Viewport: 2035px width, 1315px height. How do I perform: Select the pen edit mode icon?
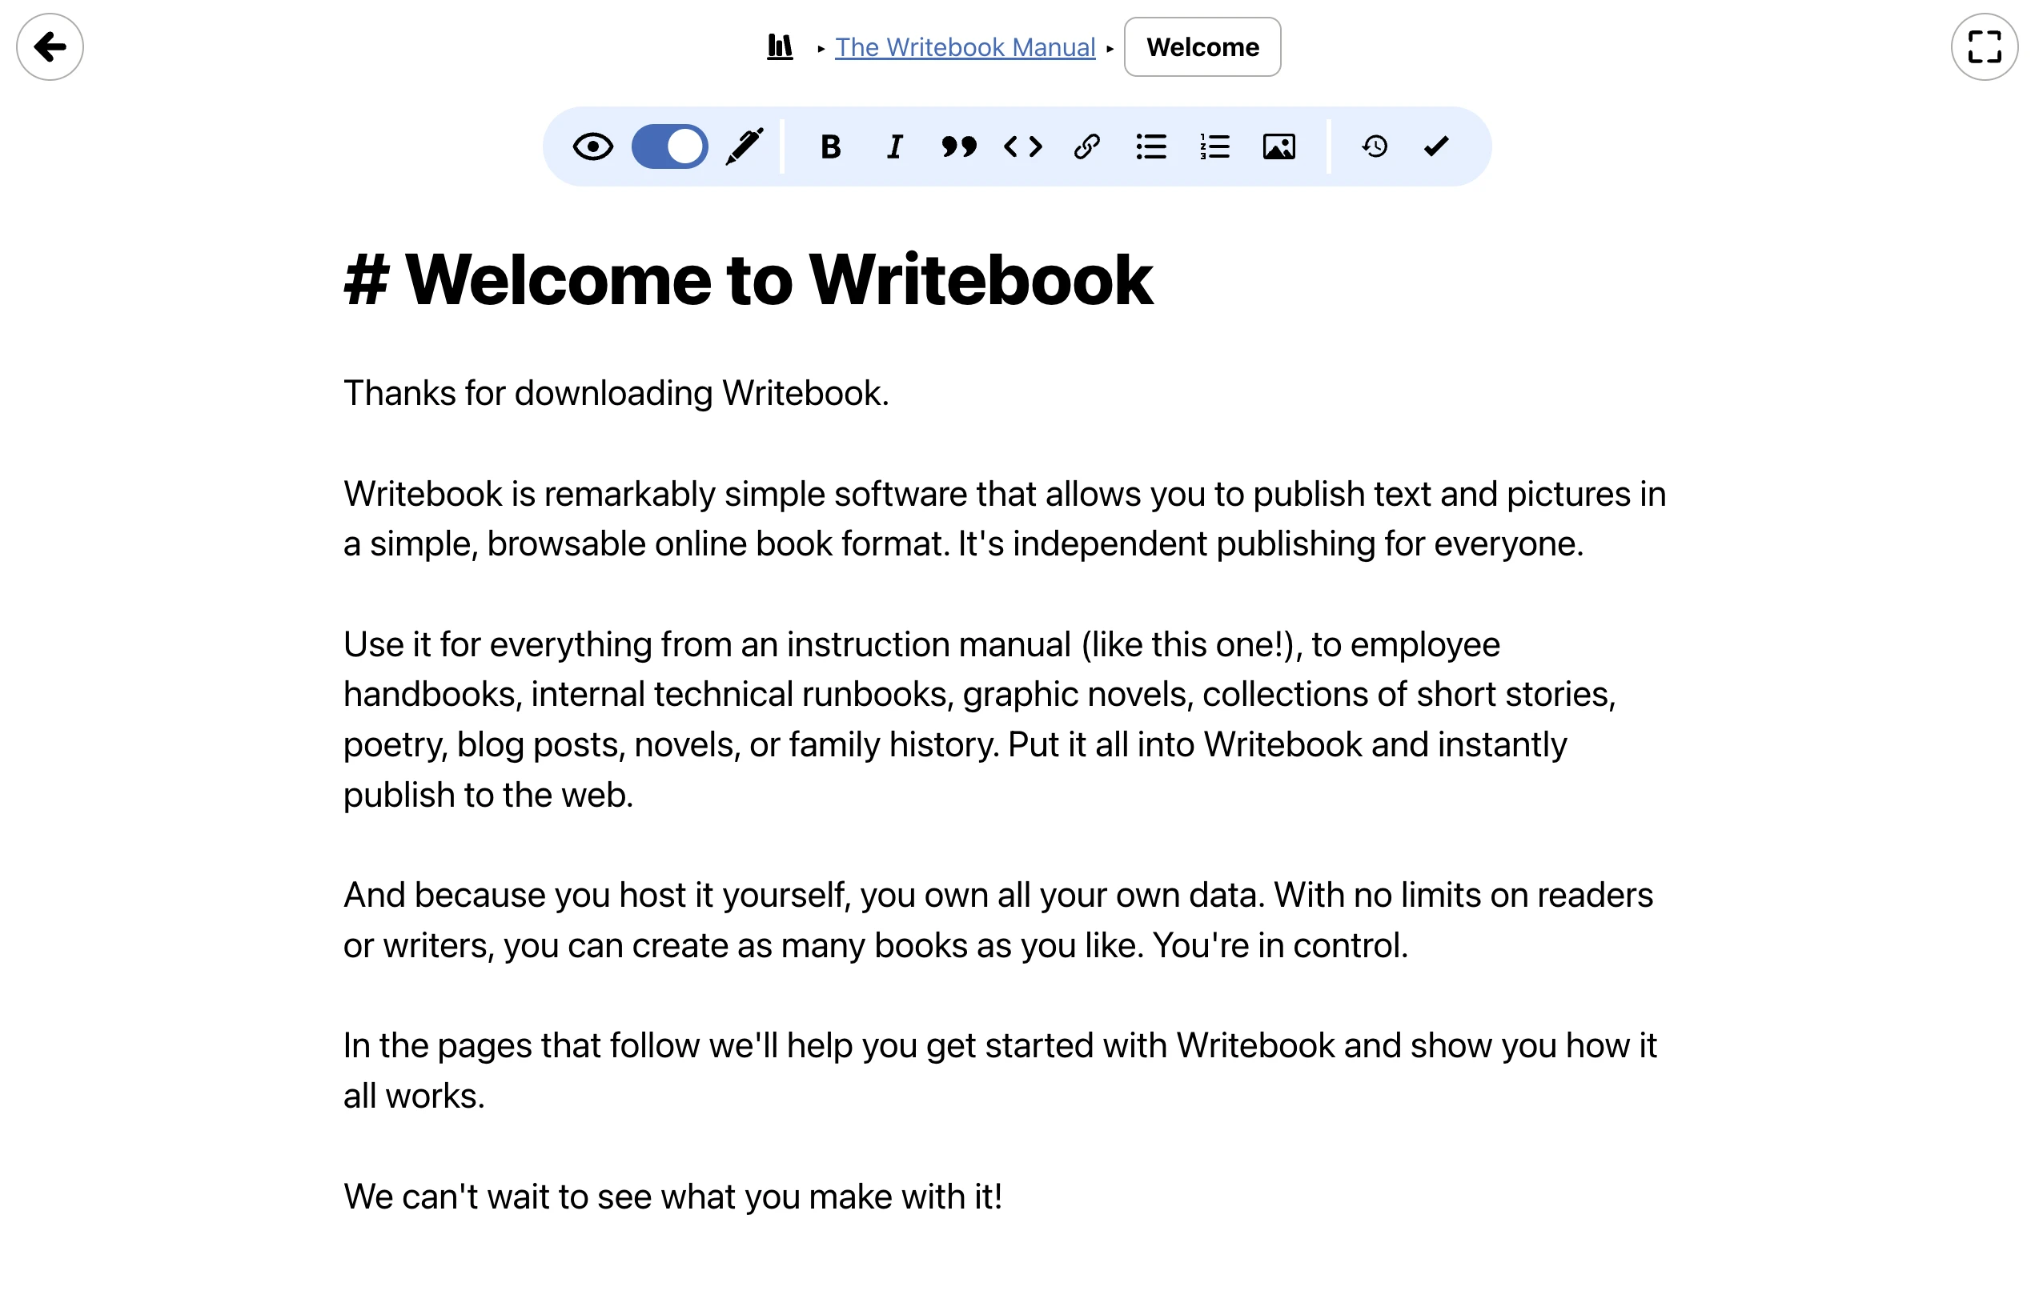[744, 147]
